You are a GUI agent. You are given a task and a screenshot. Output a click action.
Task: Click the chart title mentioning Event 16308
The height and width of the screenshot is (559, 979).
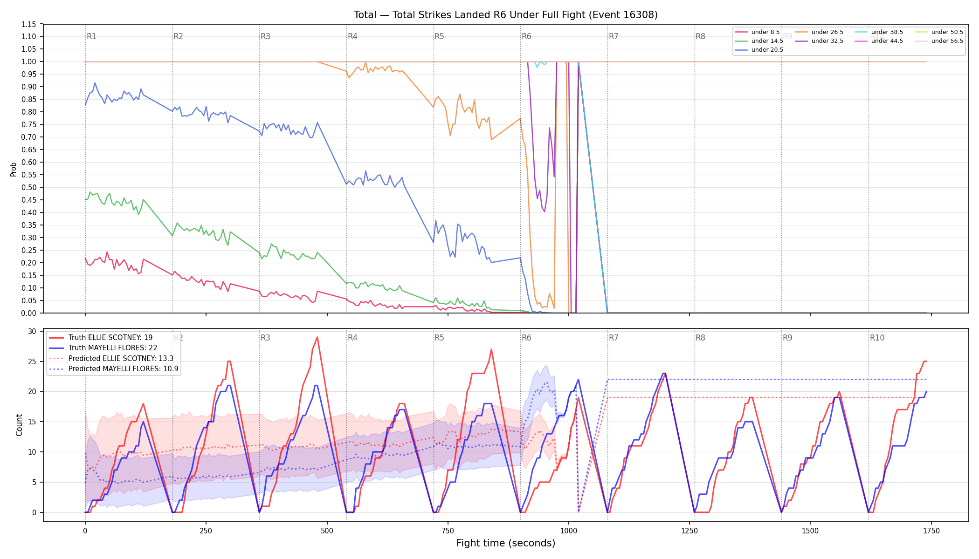(505, 15)
